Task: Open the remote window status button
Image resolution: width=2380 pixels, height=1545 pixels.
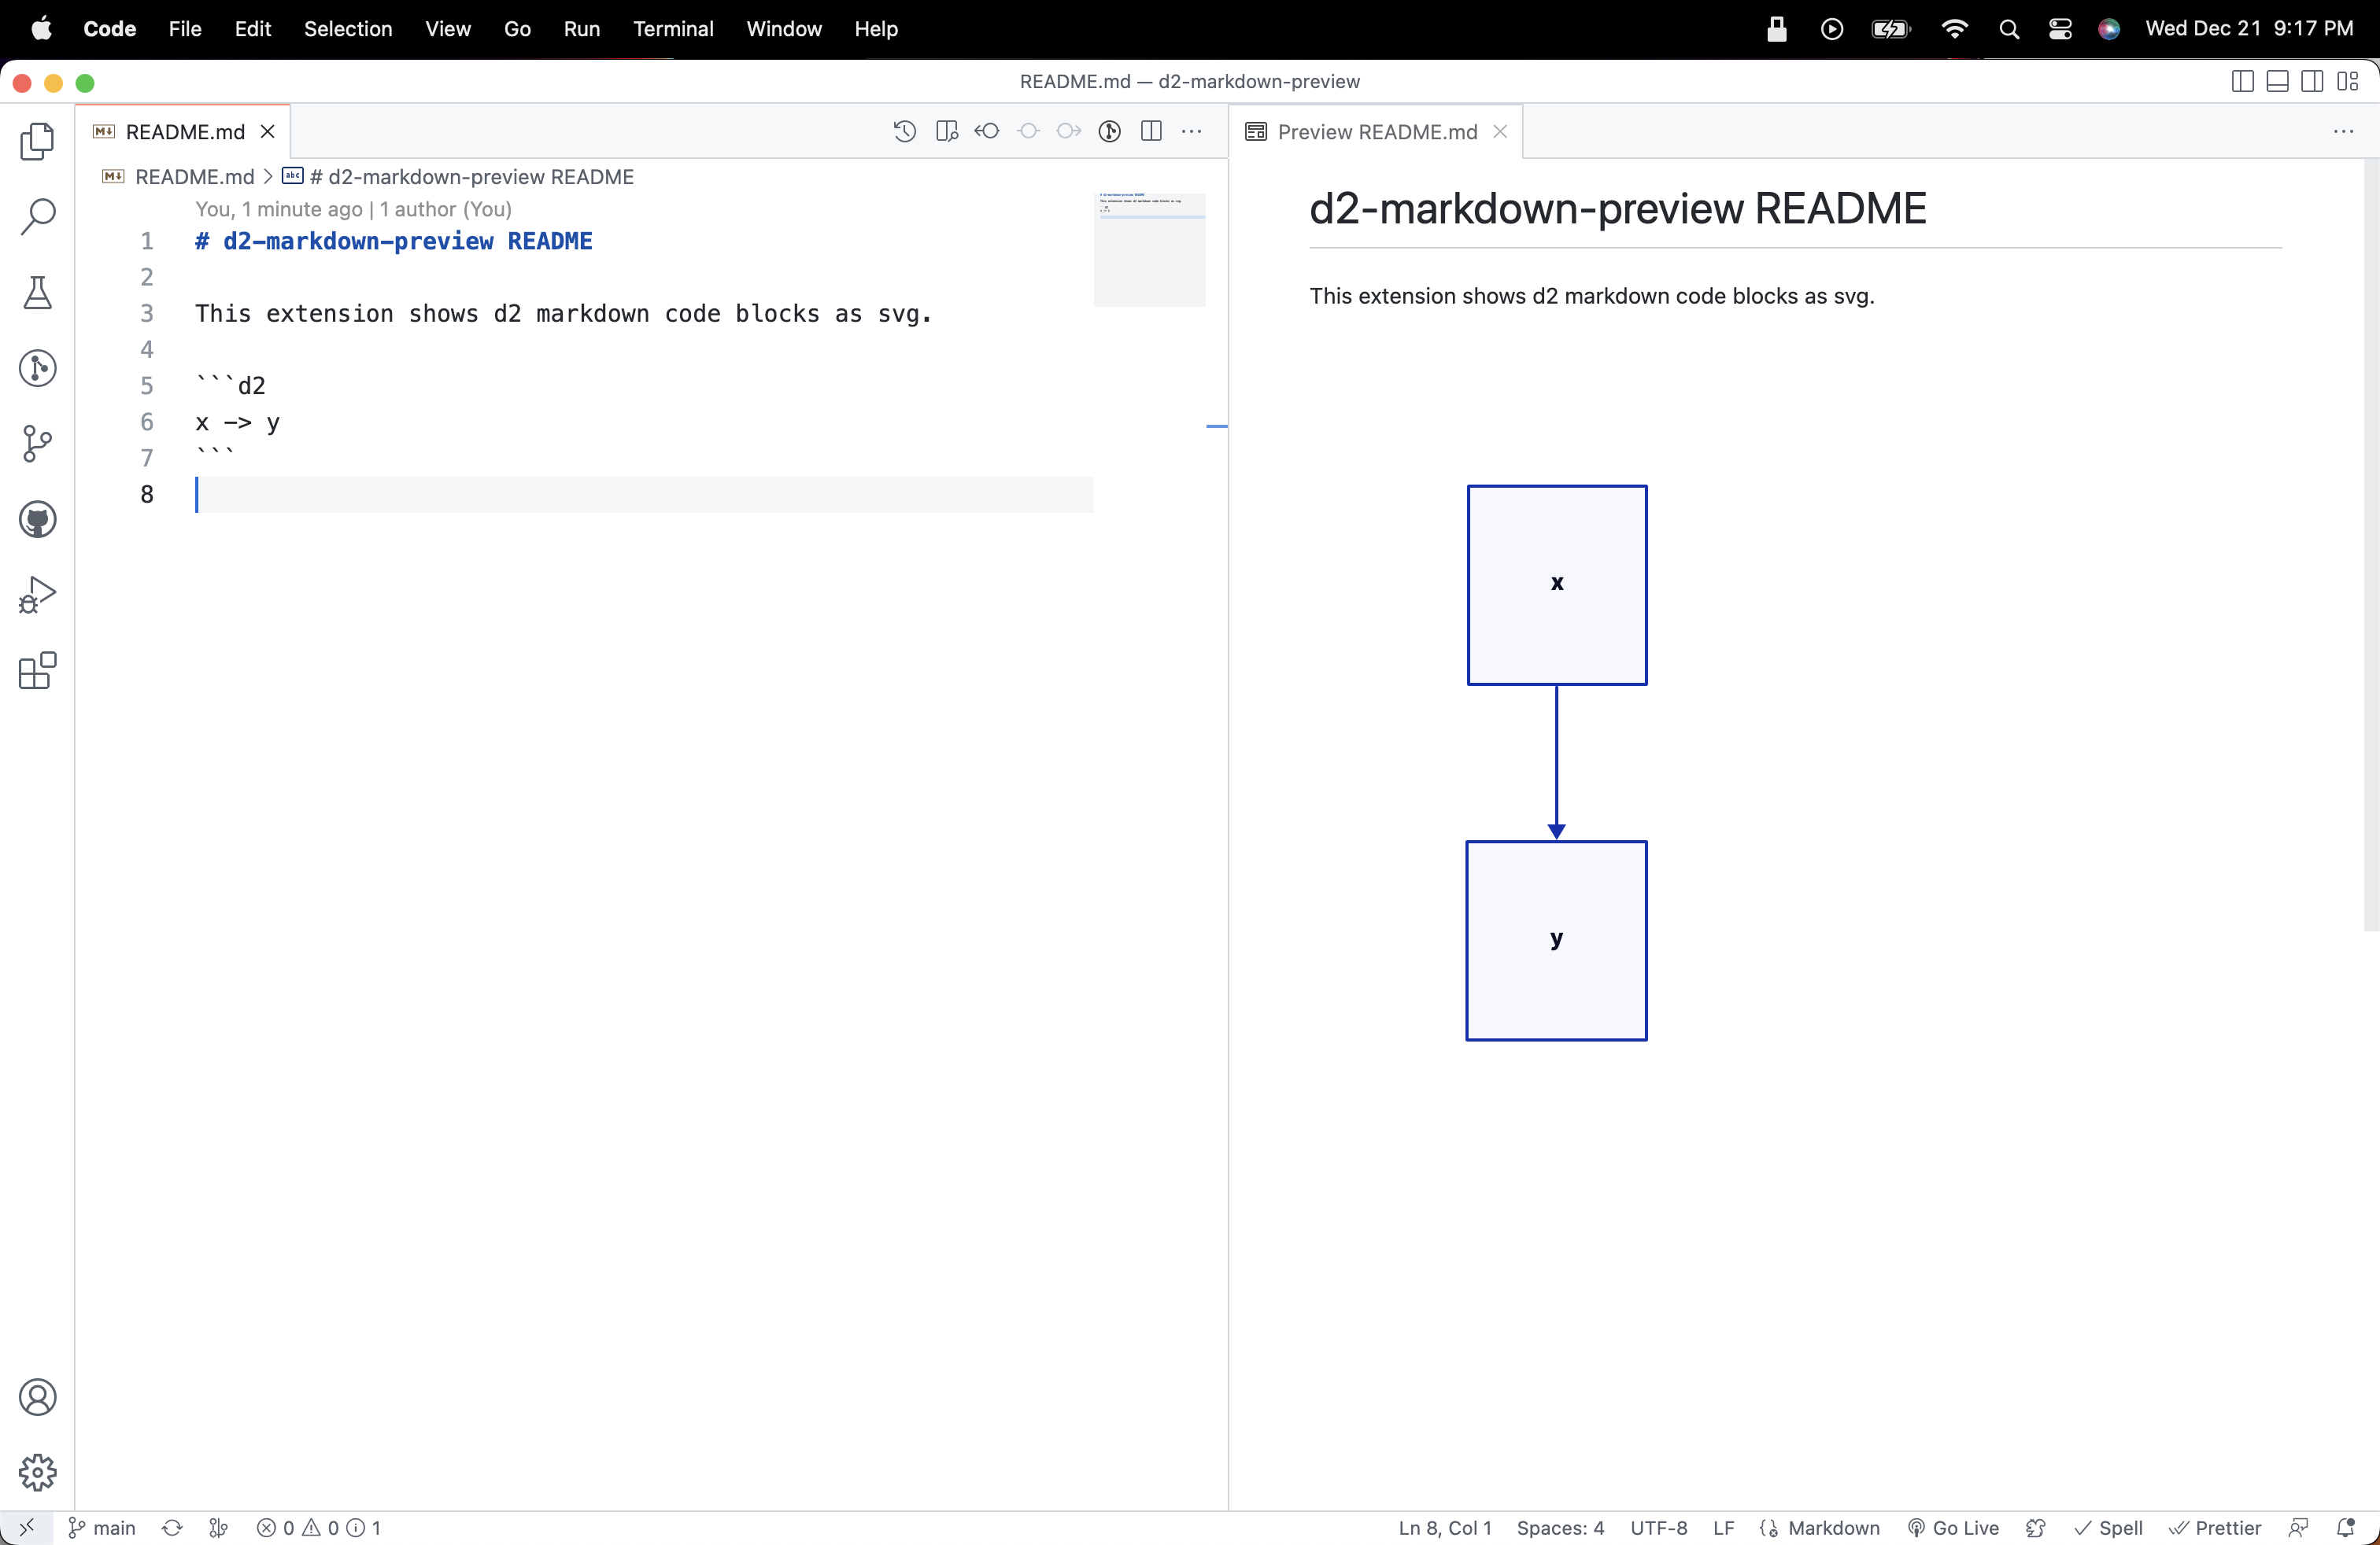Action: (26, 1528)
